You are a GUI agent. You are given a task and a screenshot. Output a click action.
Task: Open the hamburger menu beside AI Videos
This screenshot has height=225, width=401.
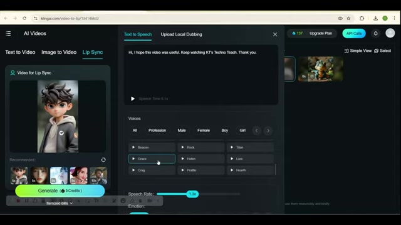[8, 33]
